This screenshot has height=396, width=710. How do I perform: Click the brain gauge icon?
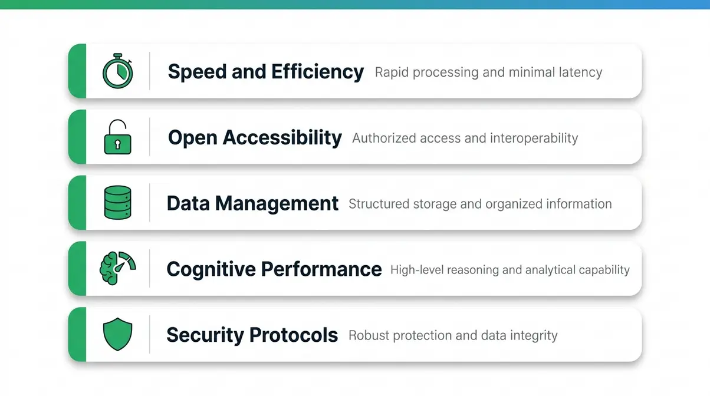point(117,269)
